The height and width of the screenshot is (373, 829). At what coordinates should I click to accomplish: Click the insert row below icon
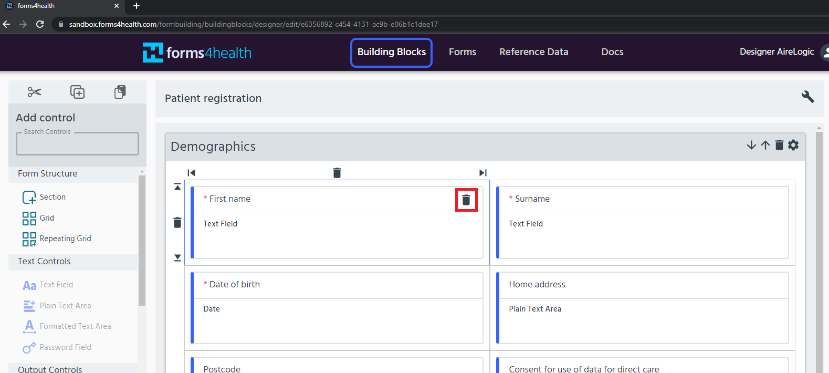[177, 257]
